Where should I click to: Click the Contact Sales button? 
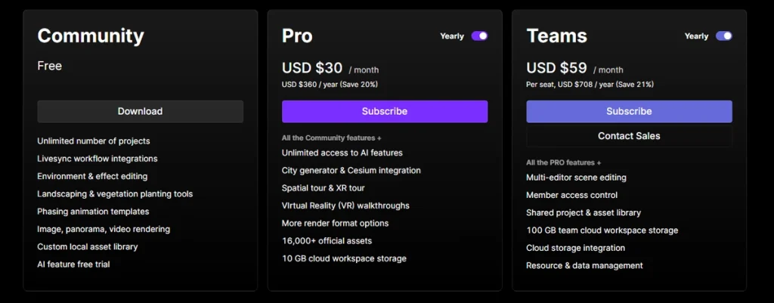click(629, 136)
